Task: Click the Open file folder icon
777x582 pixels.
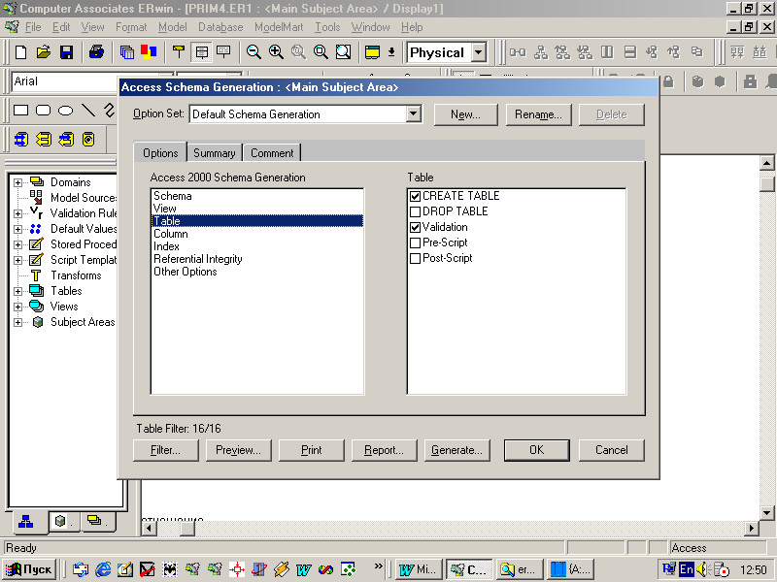Action: click(x=44, y=52)
